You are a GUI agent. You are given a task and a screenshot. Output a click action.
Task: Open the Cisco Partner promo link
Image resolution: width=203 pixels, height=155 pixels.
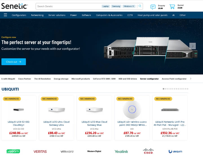point(25,79)
